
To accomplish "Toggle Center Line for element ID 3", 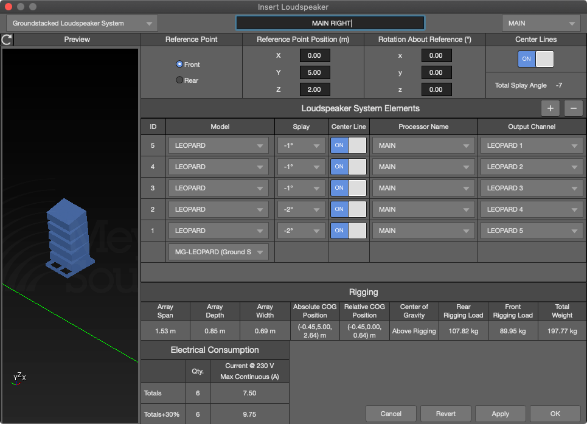I will pos(348,188).
